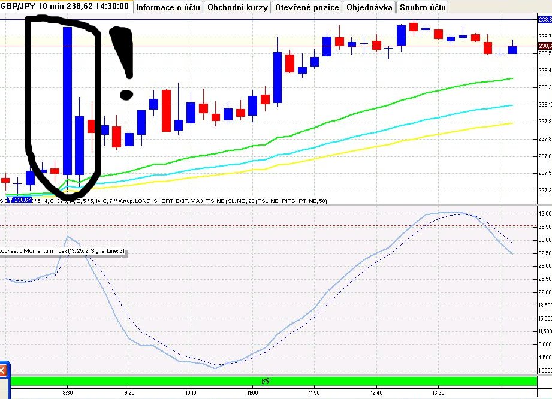
Task: Click the 22,00 indicator scale value
Action: point(545,292)
